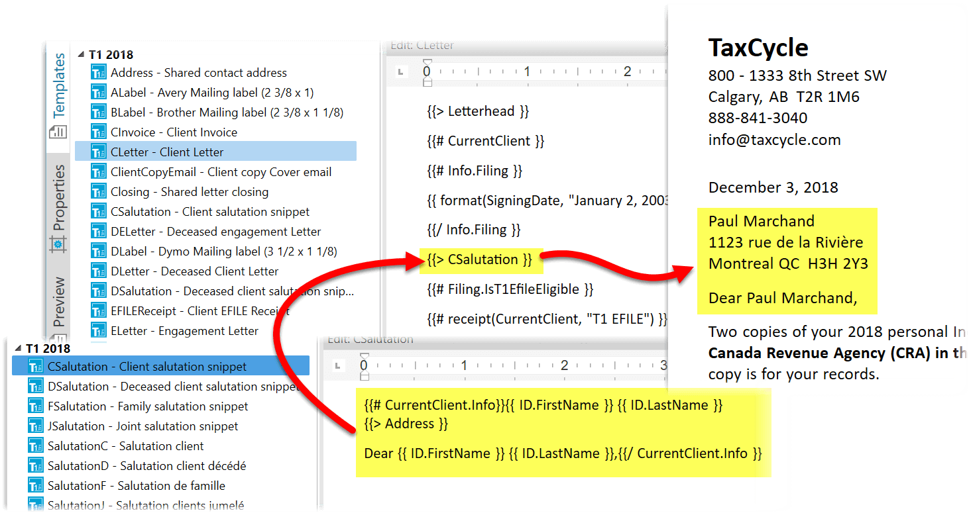This screenshot has width=969, height=515.
Task: Select CLetter - Client Letter template
Action: coord(215,152)
